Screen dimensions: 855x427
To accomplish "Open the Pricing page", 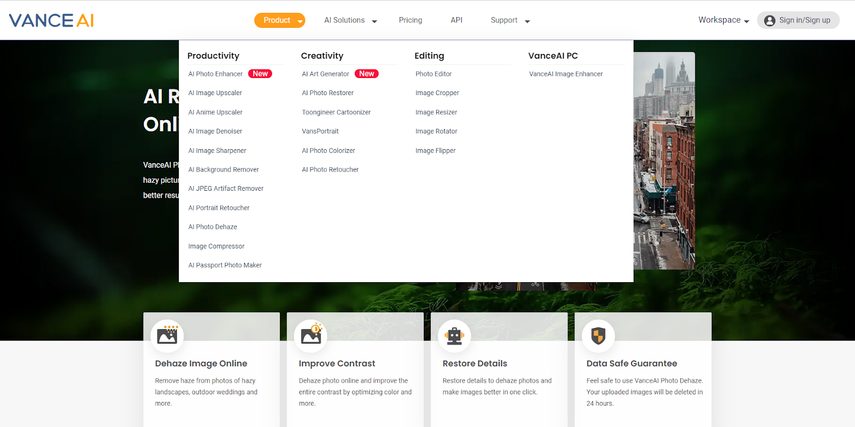I will pyautogui.click(x=410, y=20).
